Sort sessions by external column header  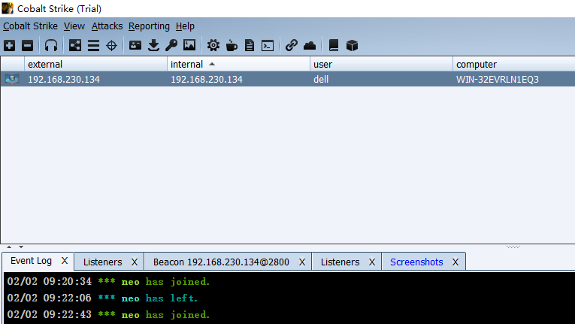[95, 64]
